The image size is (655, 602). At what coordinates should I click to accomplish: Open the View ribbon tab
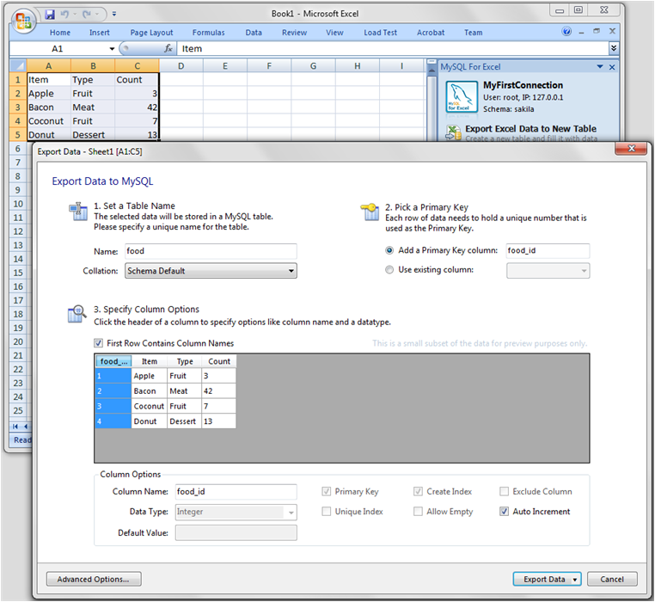[x=334, y=33]
